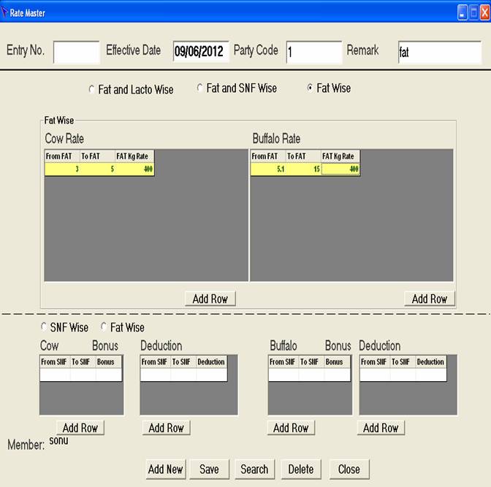Open Search for rate entries
The width and height of the screenshot is (491, 487).
[x=254, y=469]
